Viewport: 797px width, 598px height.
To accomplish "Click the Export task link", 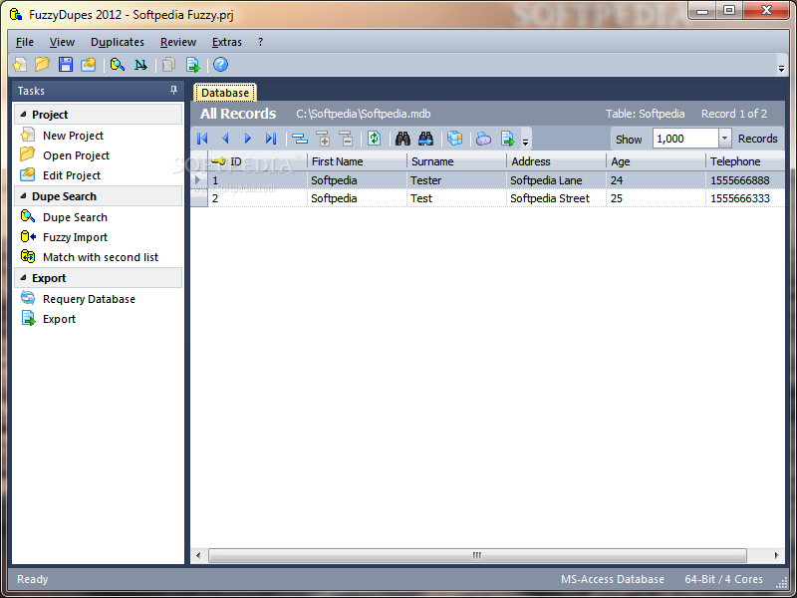I will point(59,319).
